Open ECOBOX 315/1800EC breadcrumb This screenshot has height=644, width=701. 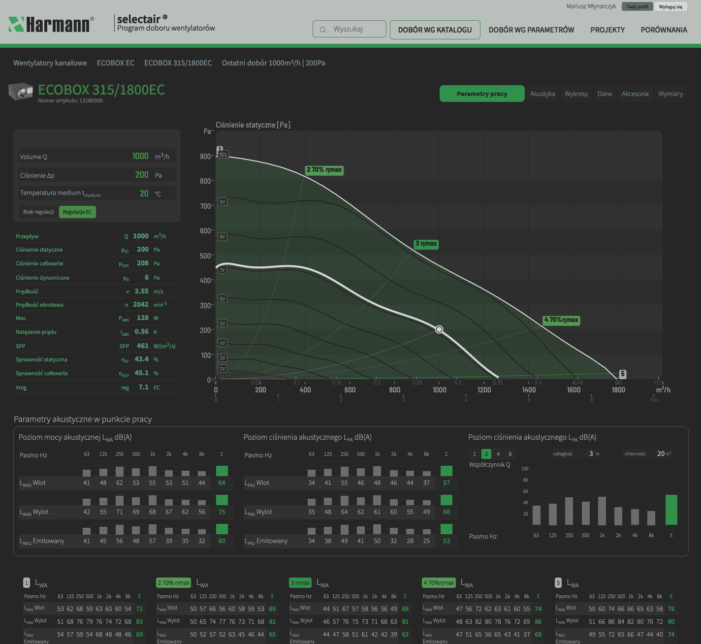pos(178,63)
